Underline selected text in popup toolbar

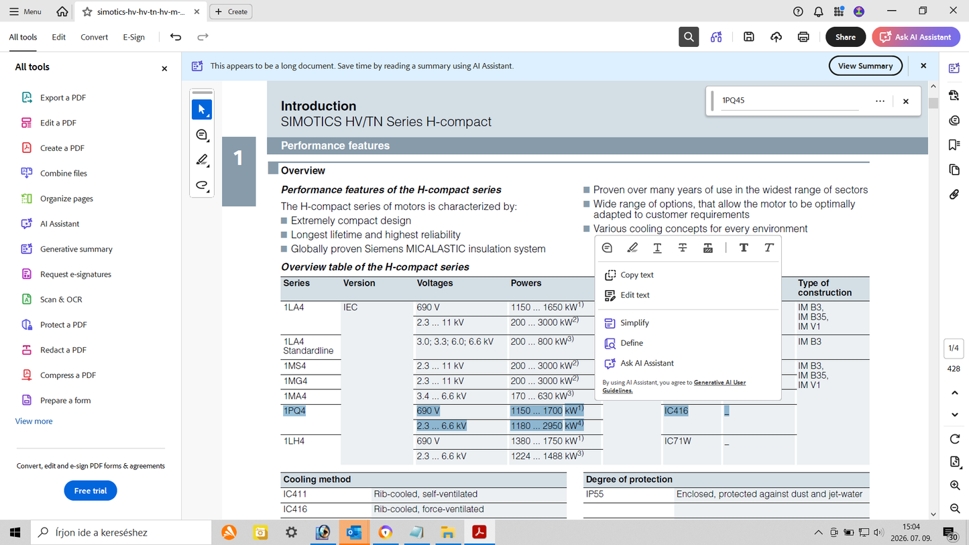(657, 248)
